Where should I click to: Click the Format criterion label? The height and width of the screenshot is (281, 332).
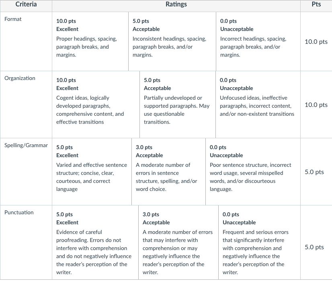[13, 19]
